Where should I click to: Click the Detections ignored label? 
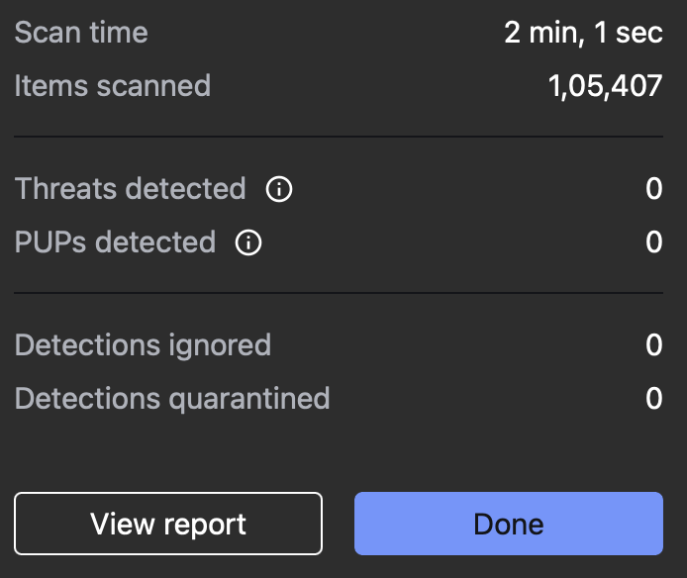[x=143, y=344]
